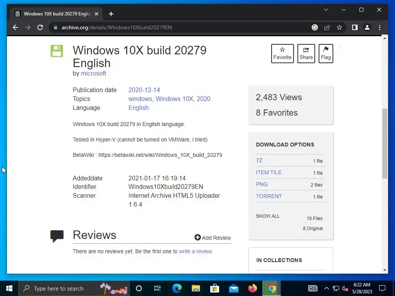
Task: Click the 10 Files count text
Action: click(315, 219)
